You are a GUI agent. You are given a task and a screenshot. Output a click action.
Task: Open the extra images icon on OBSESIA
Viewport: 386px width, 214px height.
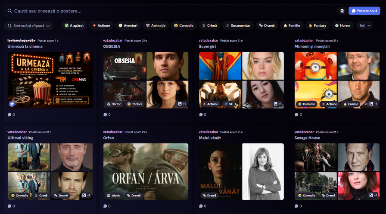182,104
